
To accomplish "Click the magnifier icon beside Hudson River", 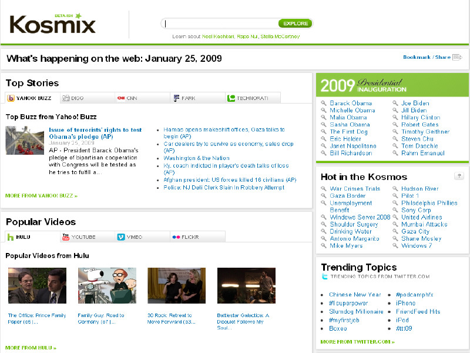I will click(395, 188).
